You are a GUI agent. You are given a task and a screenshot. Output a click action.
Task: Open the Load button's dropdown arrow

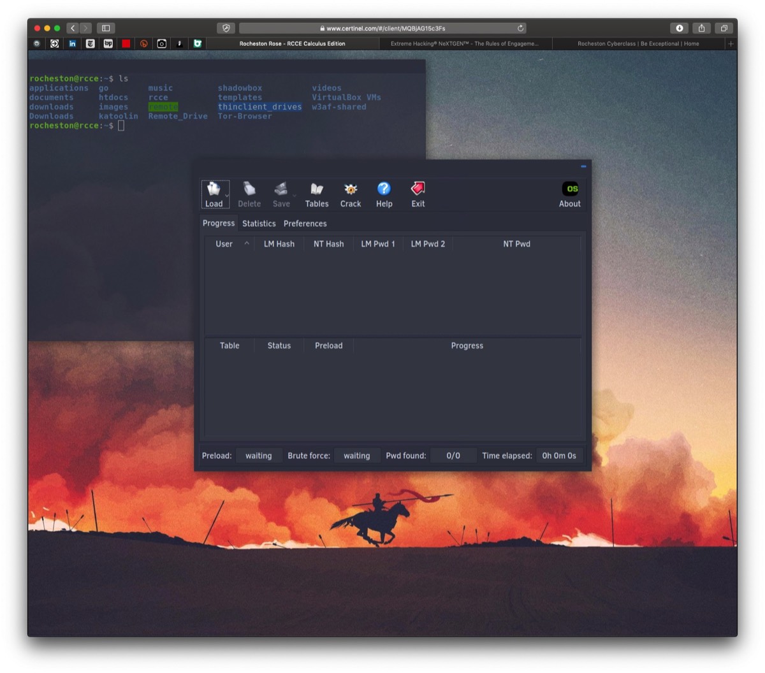pos(227,196)
